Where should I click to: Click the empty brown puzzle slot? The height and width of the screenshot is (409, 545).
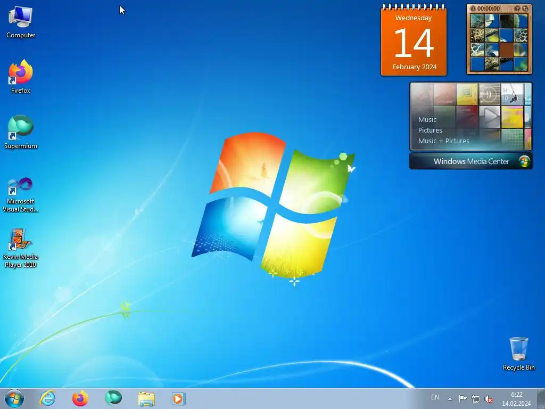point(507,50)
